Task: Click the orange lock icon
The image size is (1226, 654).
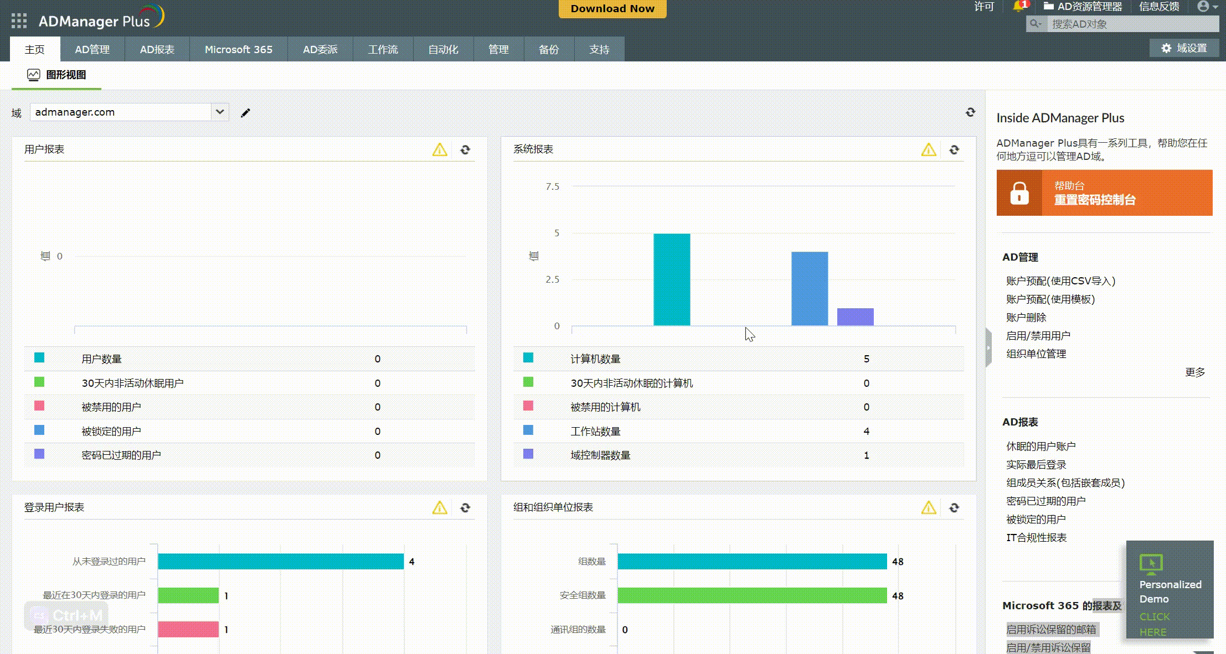Action: tap(1019, 193)
